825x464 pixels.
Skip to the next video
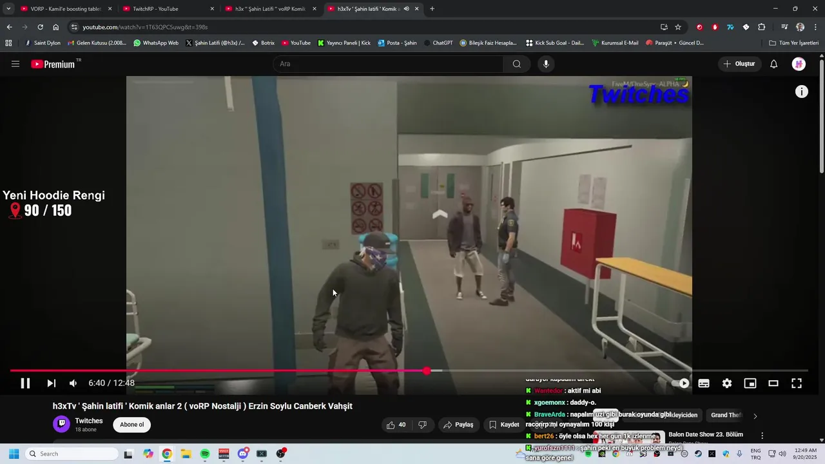tap(51, 383)
